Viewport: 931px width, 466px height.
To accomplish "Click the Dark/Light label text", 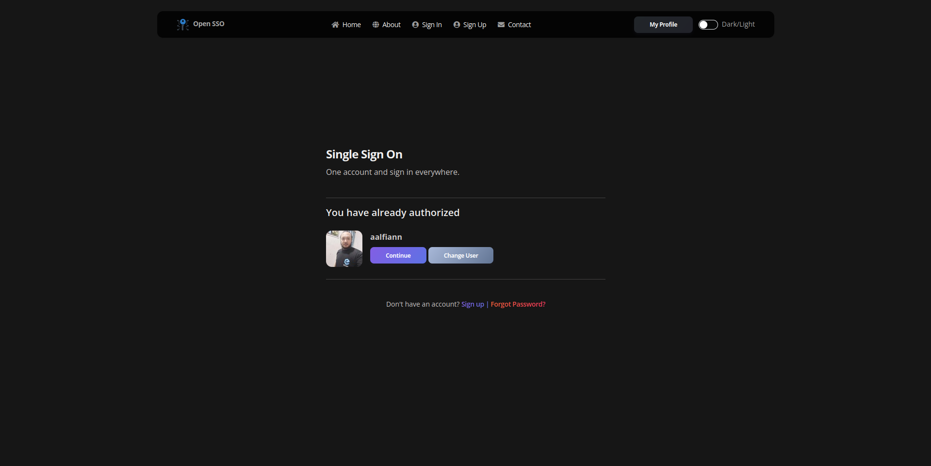I will (x=738, y=24).
